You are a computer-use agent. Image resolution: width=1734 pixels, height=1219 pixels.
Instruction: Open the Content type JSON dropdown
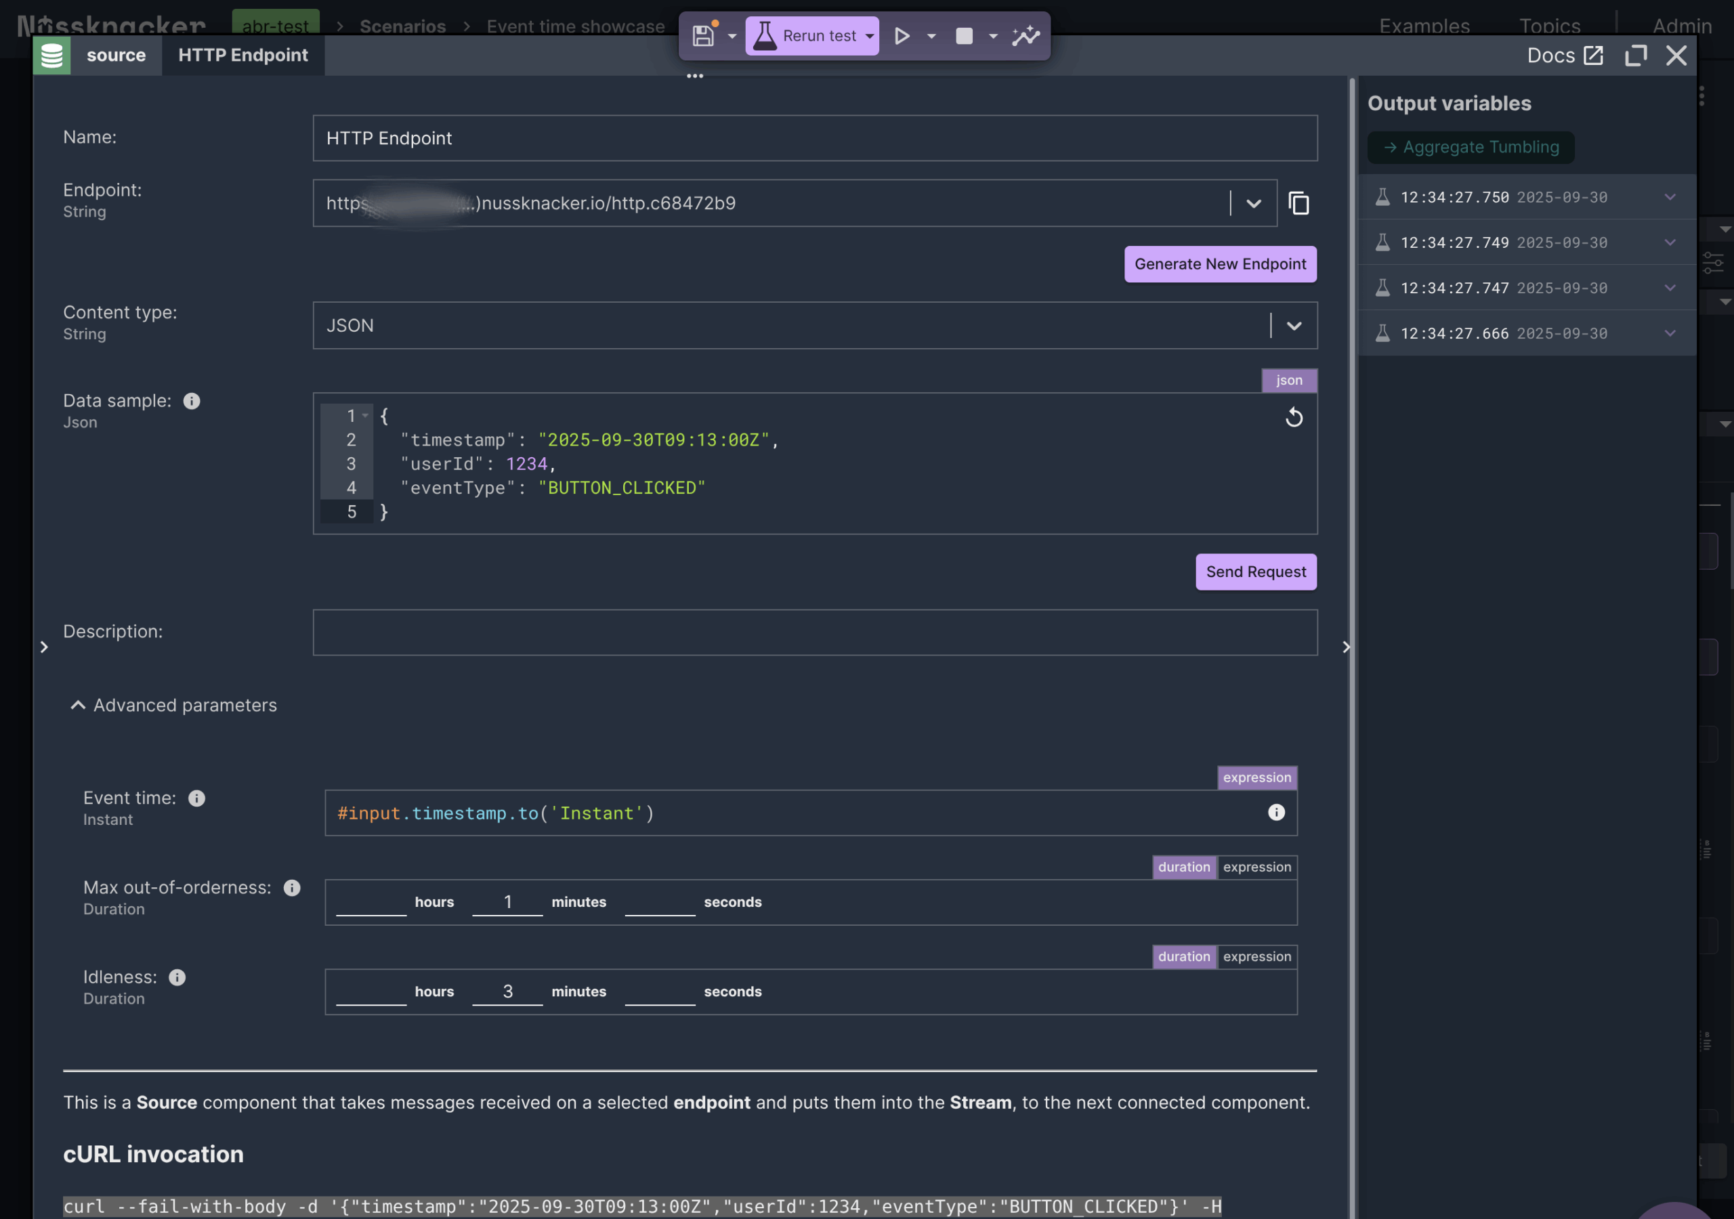click(x=1294, y=326)
